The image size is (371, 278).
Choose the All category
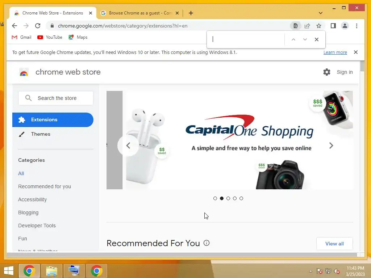coord(21,173)
